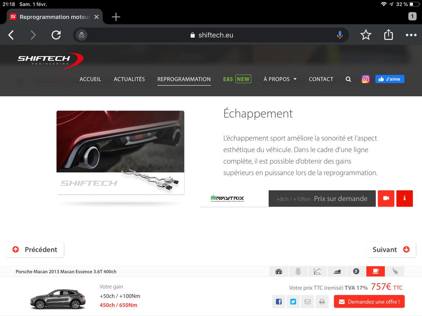
Task: Select the number 5 badge icon
Action: 356,271
